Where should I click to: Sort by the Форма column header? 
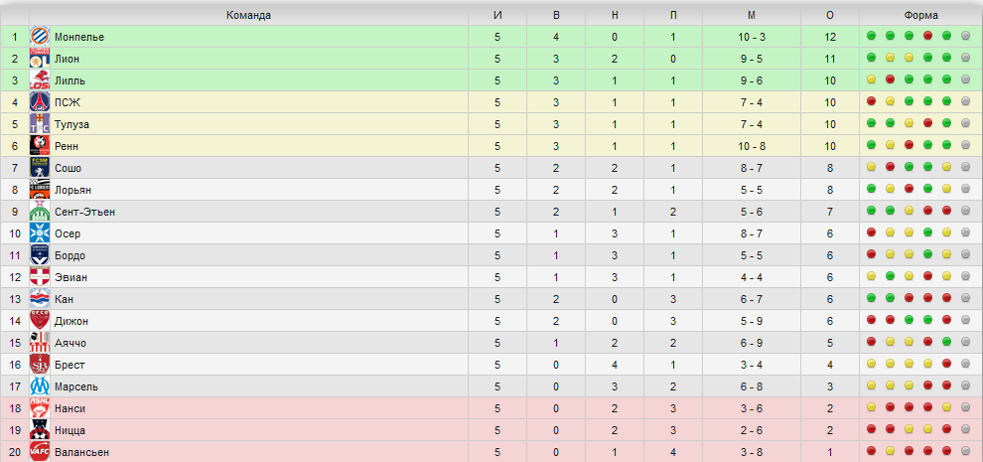point(920,16)
